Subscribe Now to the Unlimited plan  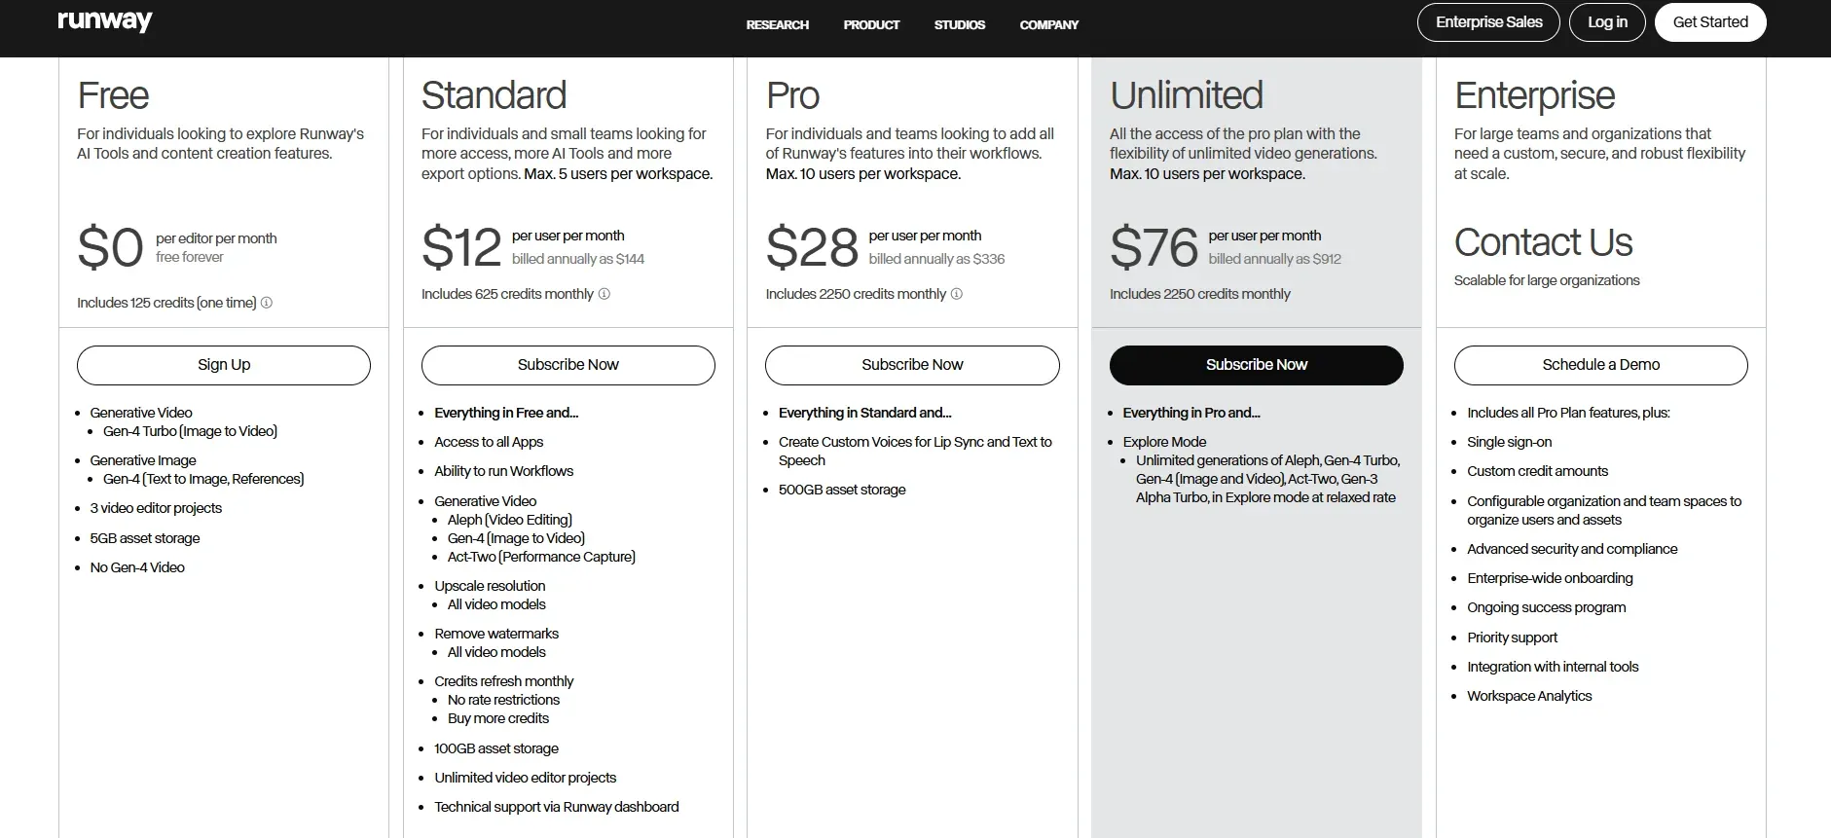[x=1256, y=365]
